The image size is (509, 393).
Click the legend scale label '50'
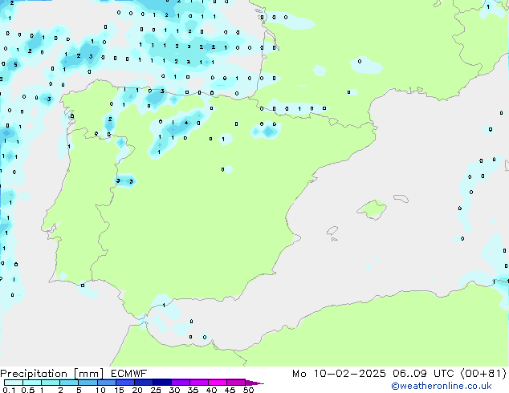coord(248,390)
